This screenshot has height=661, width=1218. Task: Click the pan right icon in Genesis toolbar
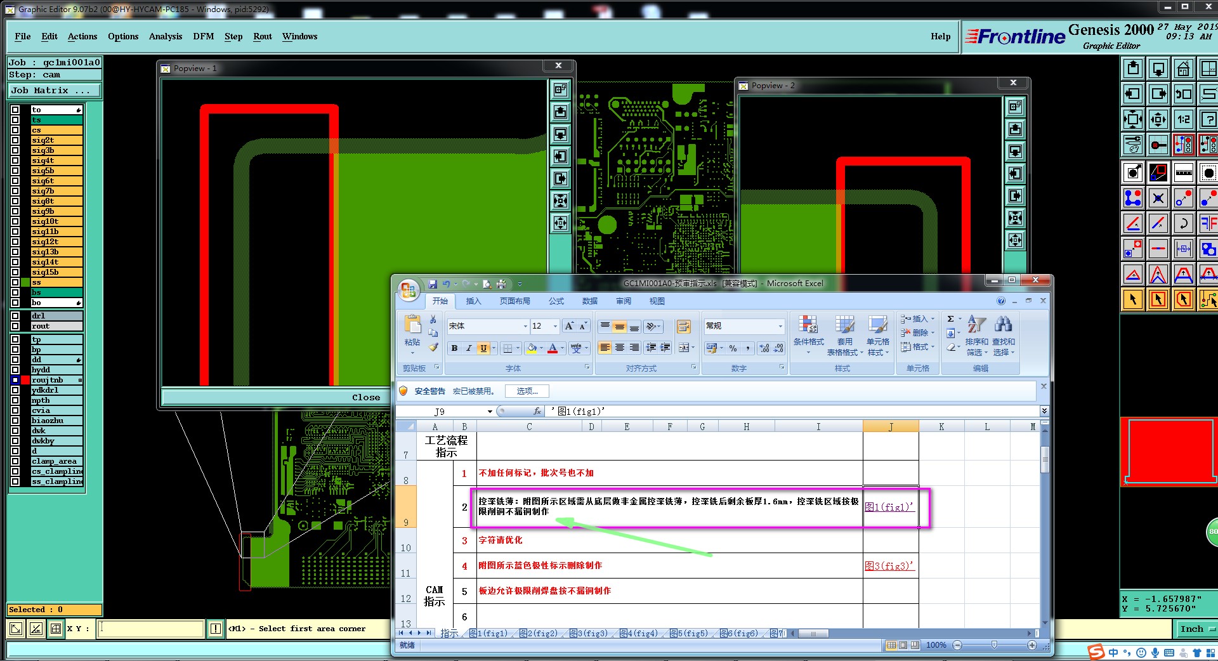click(x=1158, y=94)
